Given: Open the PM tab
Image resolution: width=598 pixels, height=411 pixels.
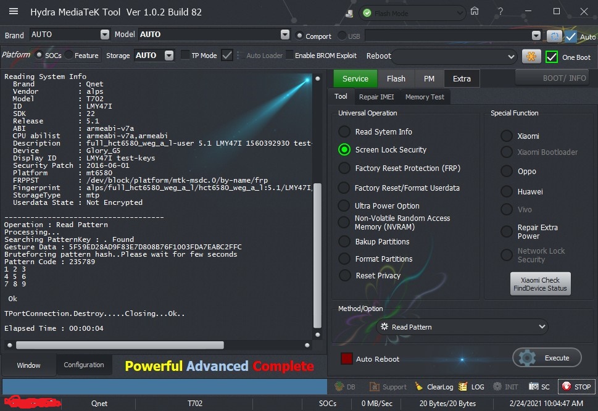Looking at the screenshot, I should click(x=429, y=78).
